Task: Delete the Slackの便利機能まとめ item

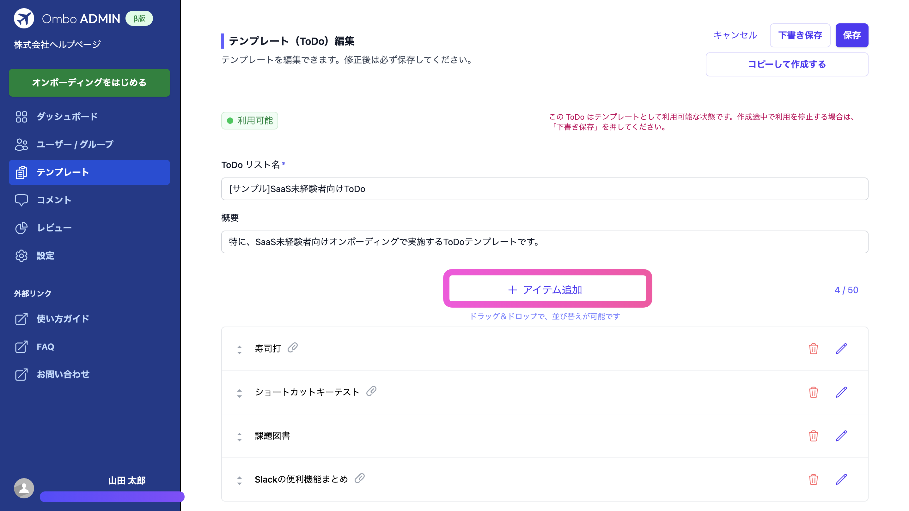Action: [x=813, y=480]
